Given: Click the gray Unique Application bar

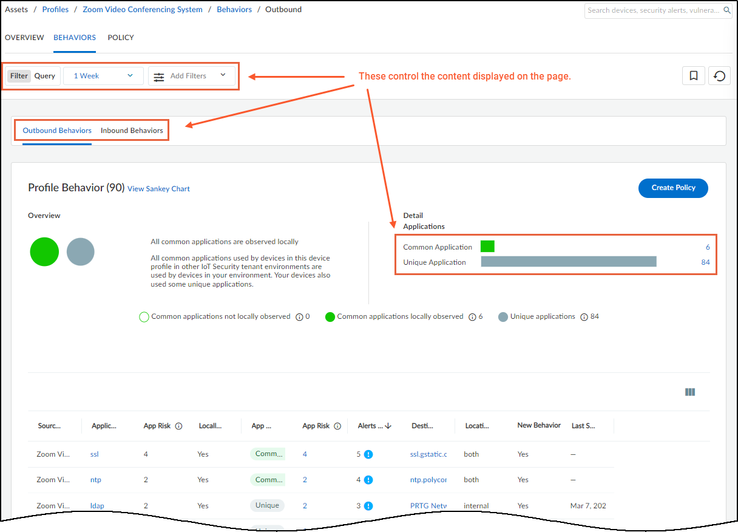Looking at the screenshot, I should [x=569, y=262].
